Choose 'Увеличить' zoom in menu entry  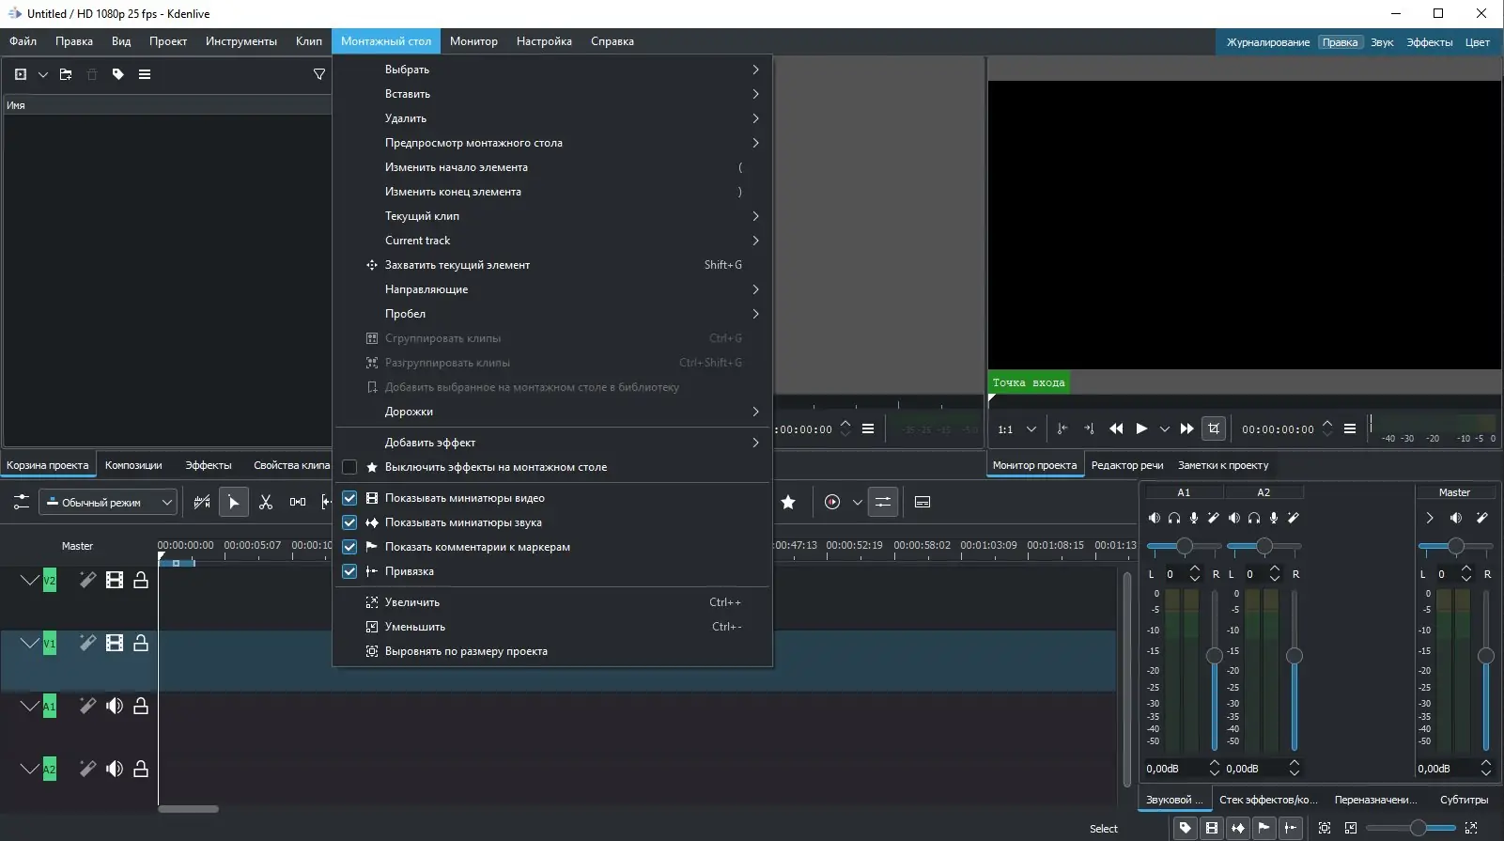tap(552, 602)
